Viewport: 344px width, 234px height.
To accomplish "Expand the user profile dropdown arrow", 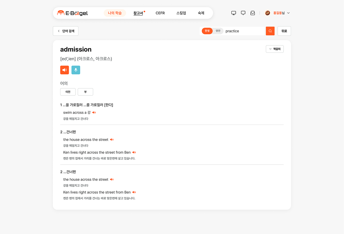I will 288,13.
